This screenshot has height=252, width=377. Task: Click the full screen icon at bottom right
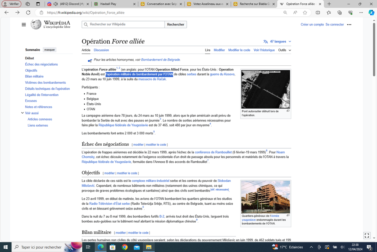tap(367, 235)
